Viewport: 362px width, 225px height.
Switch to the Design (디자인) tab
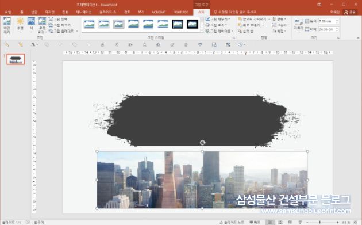click(49, 12)
